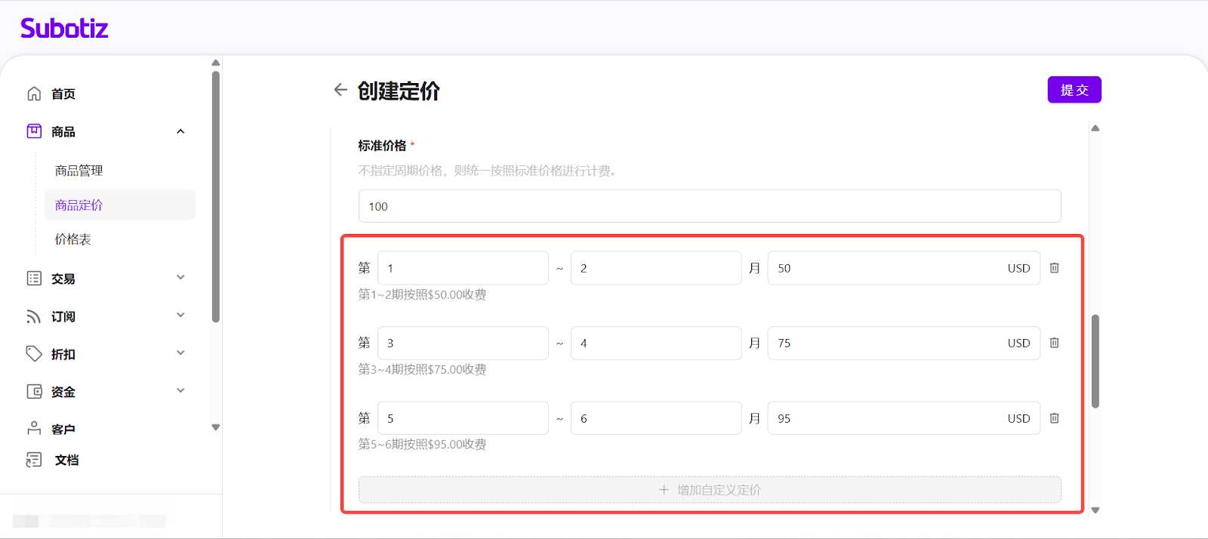Collapse the 商品 menu group

[x=180, y=131]
